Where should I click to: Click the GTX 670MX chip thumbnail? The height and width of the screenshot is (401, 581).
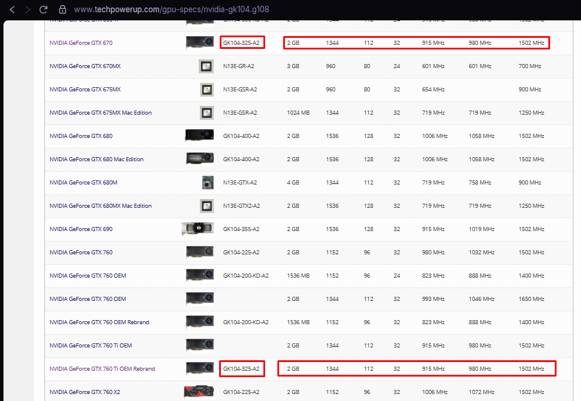tap(206, 66)
